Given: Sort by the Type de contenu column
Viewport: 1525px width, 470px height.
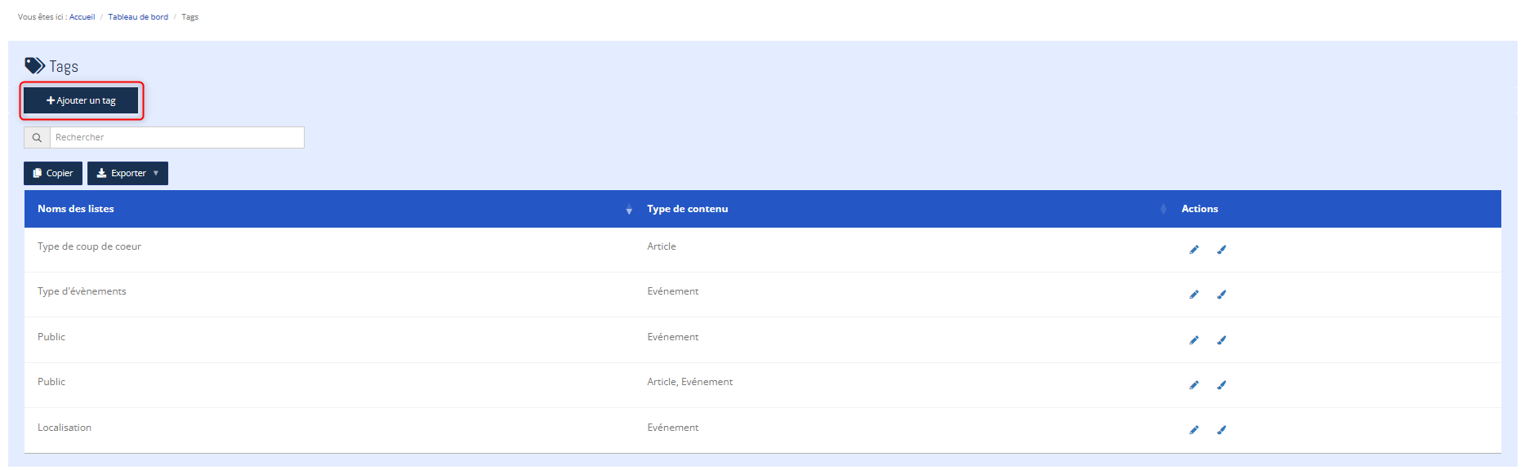Looking at the screenshot, I should pyautogui.click(x=687, y=209).
